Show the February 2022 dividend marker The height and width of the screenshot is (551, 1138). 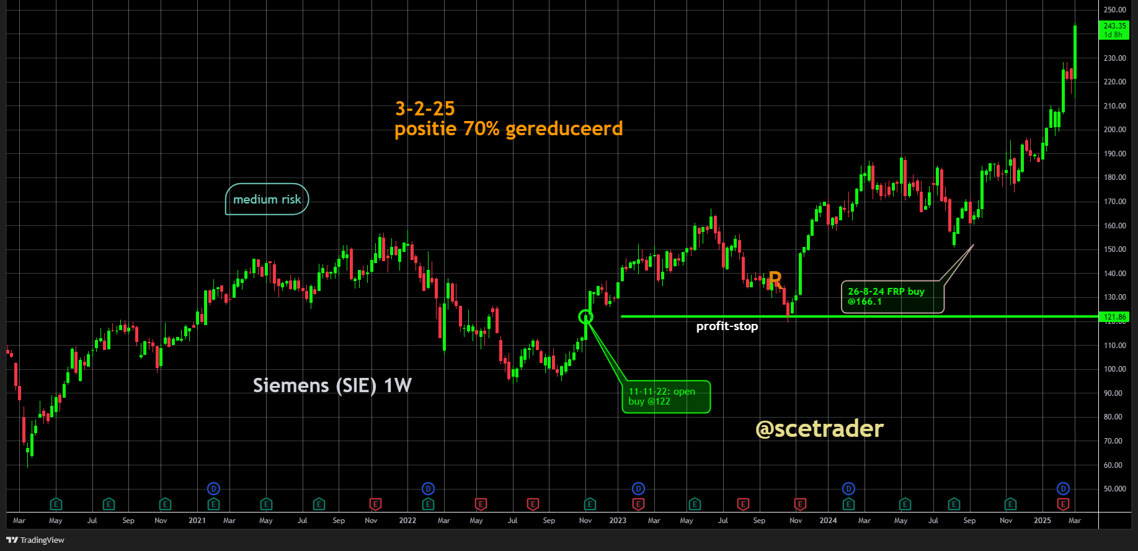(428, 488)
